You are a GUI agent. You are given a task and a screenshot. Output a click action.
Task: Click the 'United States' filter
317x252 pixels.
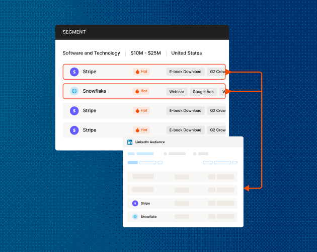[x=187, y=53]
